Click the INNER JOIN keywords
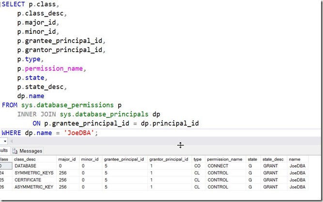 pos(36,114)
